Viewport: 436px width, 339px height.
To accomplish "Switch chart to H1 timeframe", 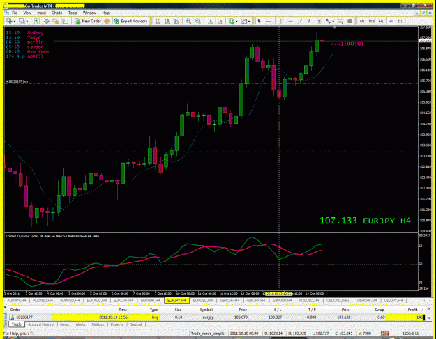I will click(381, 21).
